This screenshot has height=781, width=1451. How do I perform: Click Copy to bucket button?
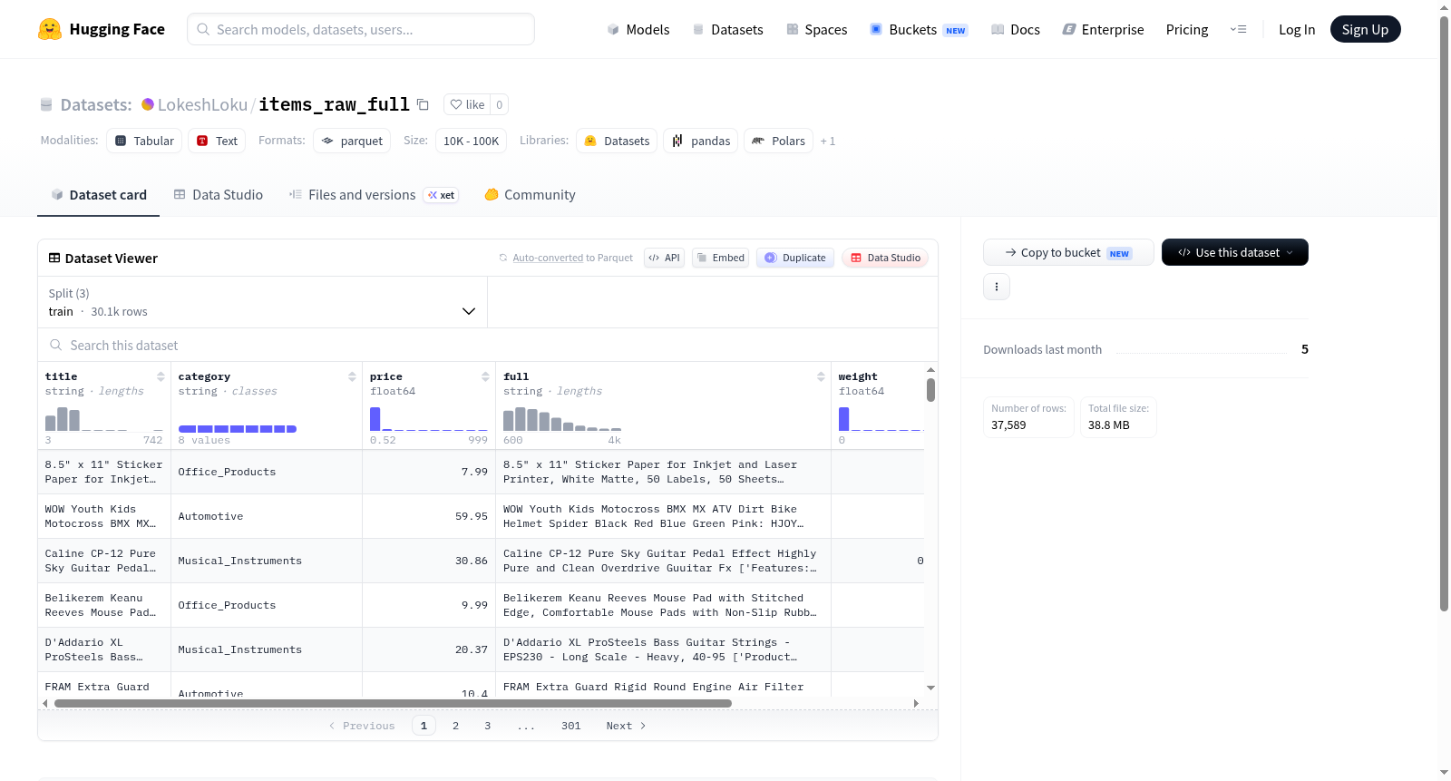(x=1068, y=252)
